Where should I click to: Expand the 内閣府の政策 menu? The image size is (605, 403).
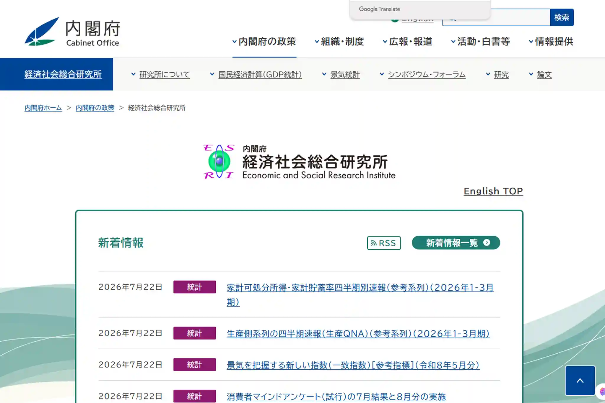pos(264,42)
